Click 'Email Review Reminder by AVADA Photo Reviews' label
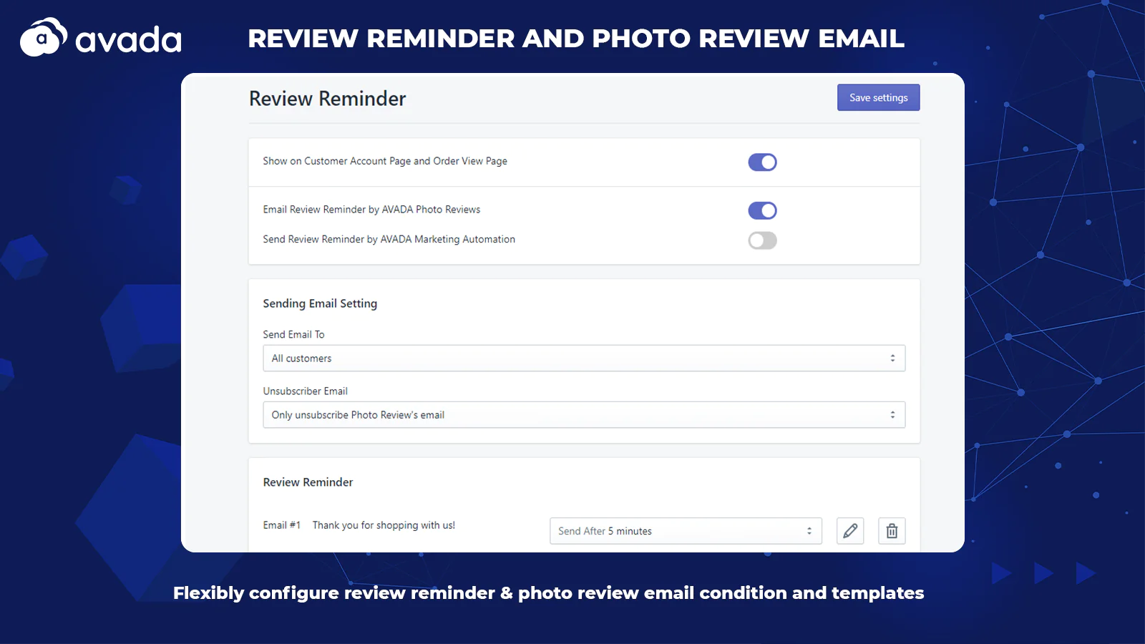 pyautogui.click(x=371, y=210)
